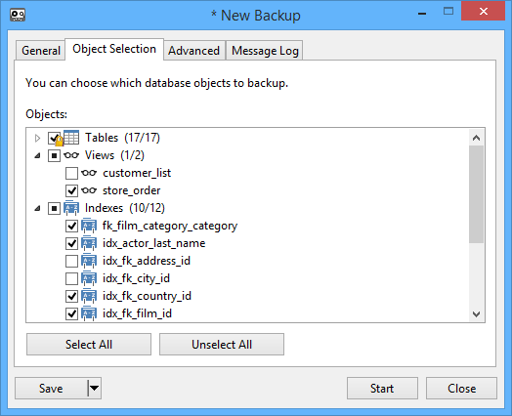Screen dimensions: 512x416
Task: Expand the Tables tree node
Action: 37,138
